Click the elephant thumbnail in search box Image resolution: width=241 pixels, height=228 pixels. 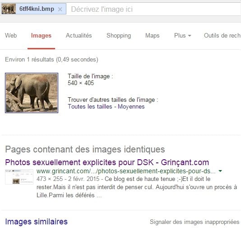click(x=9, y=9)
